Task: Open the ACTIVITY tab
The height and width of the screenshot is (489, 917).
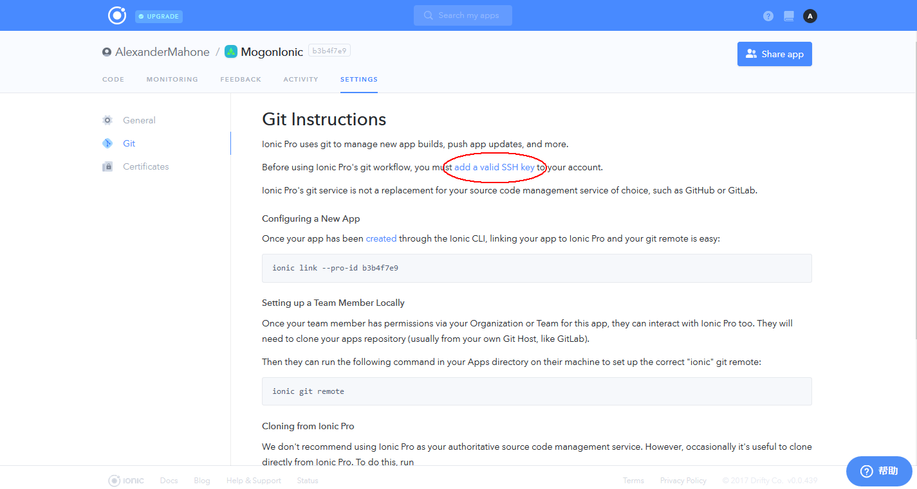Action: 301,79
